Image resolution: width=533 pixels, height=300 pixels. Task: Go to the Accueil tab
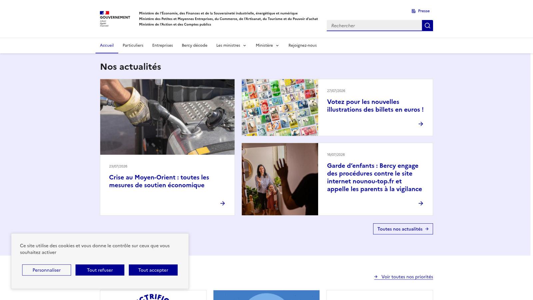(107, 45)
